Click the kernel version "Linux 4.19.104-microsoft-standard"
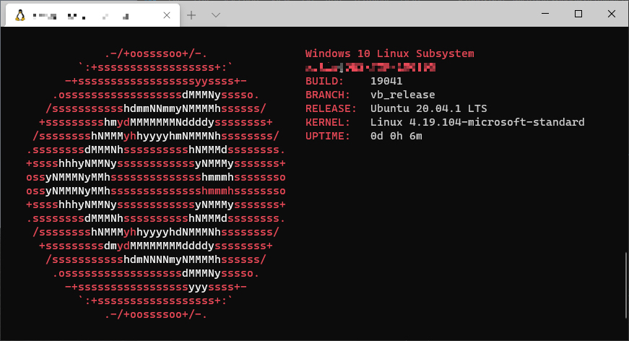 (477, 122)
